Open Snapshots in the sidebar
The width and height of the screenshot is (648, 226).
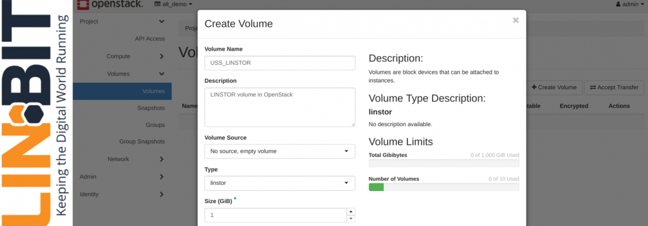pyautogui.click(x=151, y=108)
